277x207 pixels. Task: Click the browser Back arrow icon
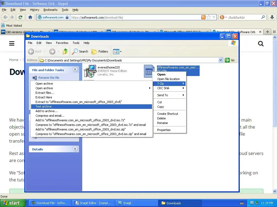tap(5, 17)
